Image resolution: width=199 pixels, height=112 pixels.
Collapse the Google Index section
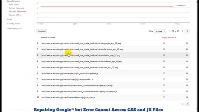pos(6,1)
